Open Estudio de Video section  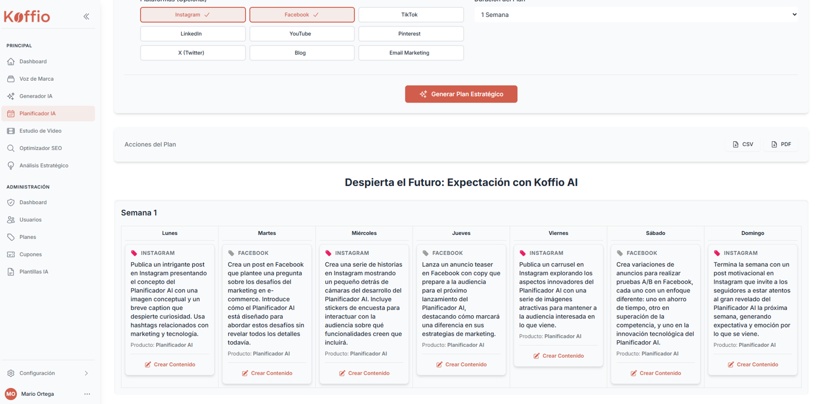(x=48, y=131)
